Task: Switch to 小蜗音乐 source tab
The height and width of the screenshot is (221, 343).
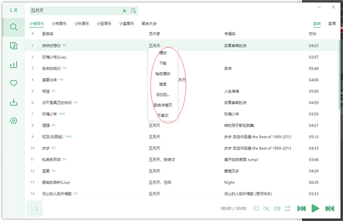Action: [37, 23]
